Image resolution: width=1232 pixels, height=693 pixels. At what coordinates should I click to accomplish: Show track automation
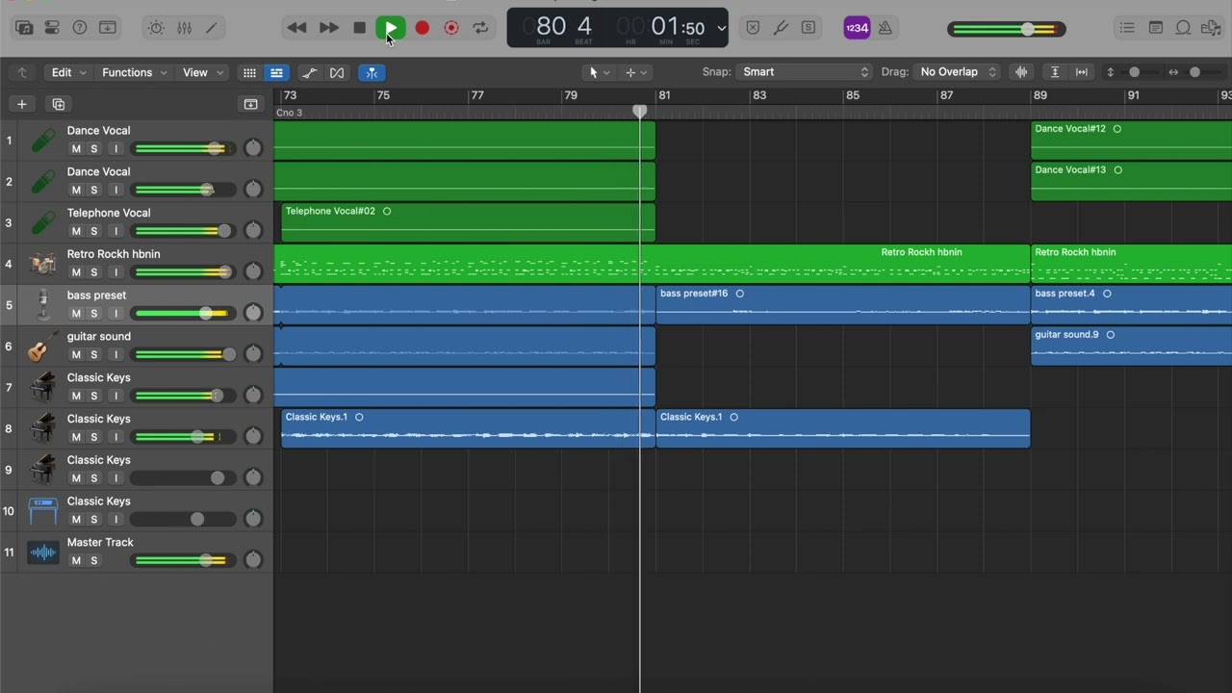pyautogui.click(x=309, y=72)
